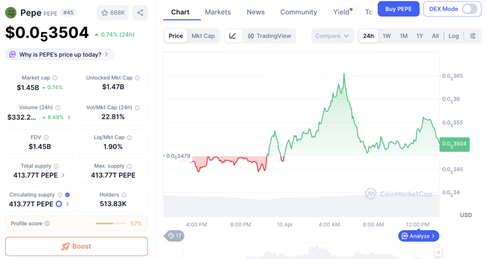Select All time range
486x259 pixels.
click(x=436, y=36)
